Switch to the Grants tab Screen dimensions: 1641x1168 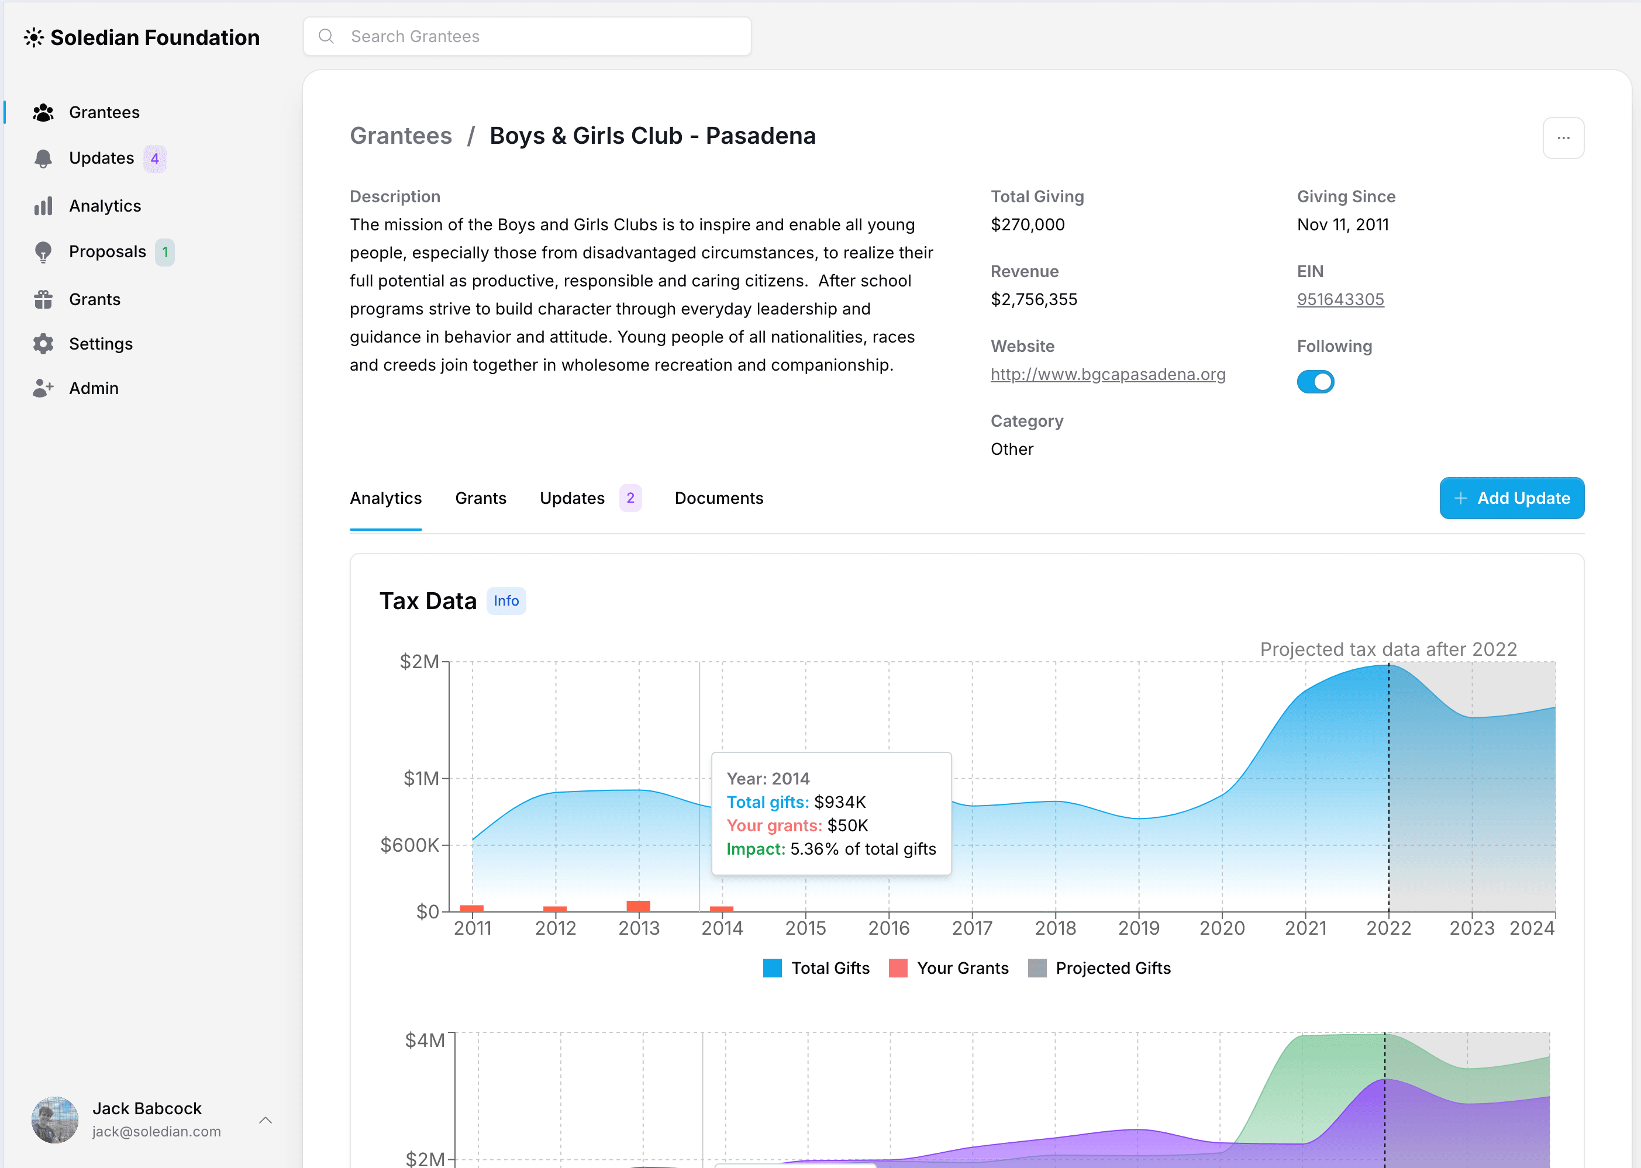click(481, 499)
